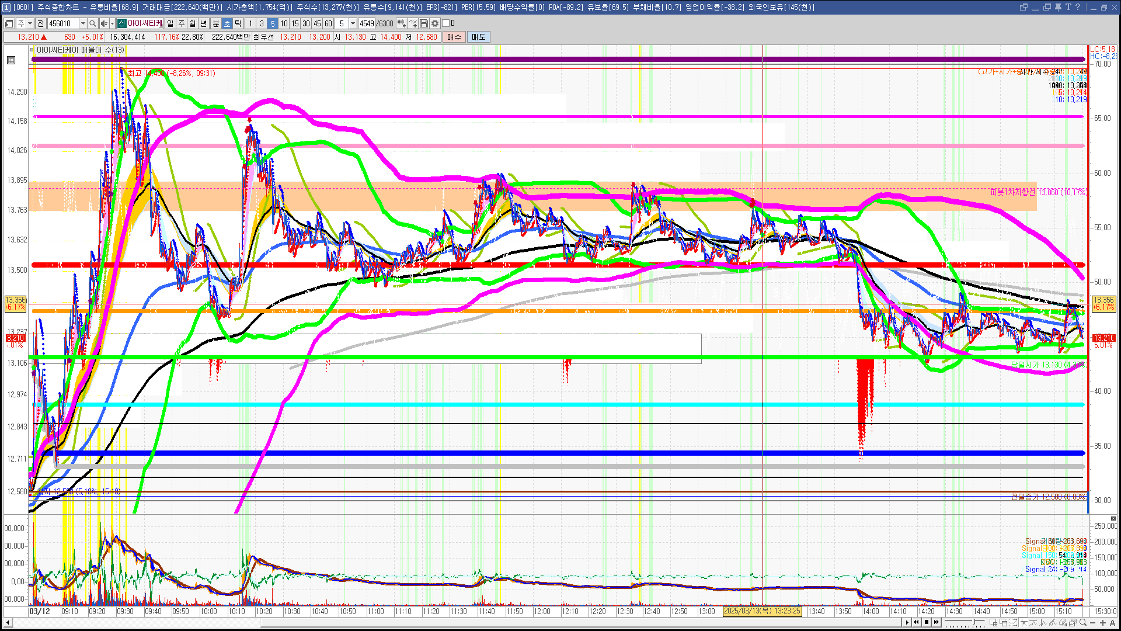Click the 매수 buy button
1121x631 pixels.
454,37
